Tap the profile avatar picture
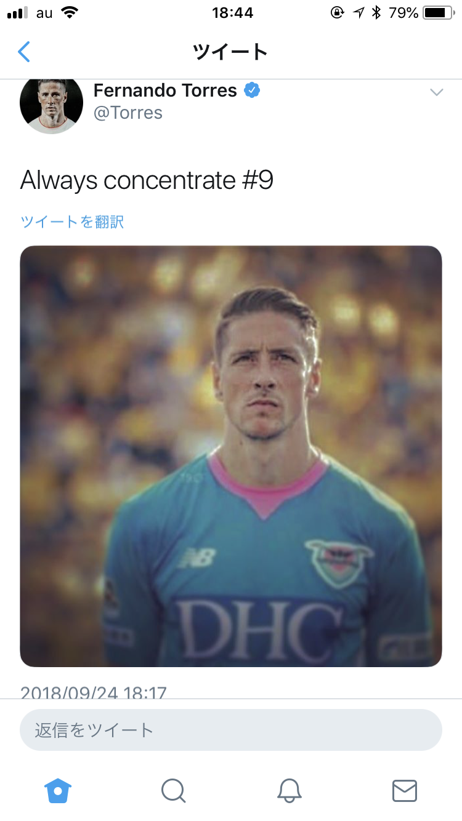Screen dimensions: 462x821 [51, 105]
